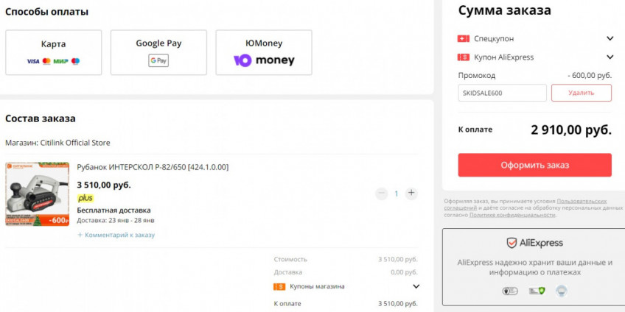Click the yellow plus badge

pos(85,198)
